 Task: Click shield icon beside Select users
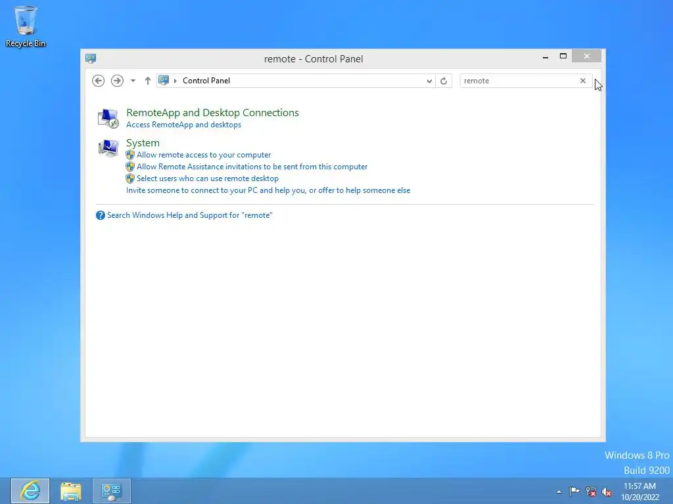click(x=130, y=178)
